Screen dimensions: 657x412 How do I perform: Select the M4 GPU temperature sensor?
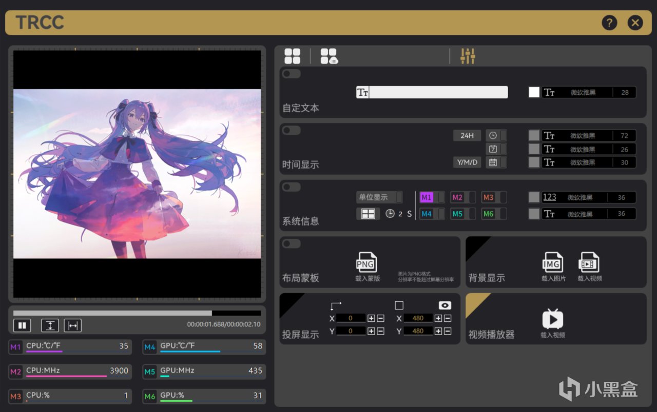coord(204,347)
